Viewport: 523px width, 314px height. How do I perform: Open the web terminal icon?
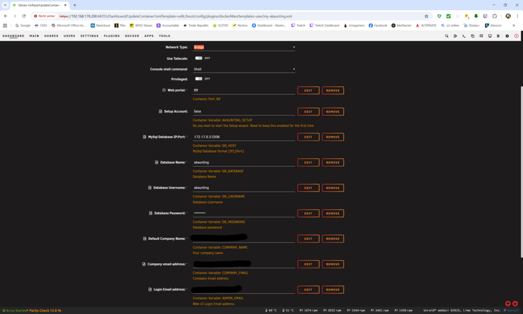pyautogui.click(x=464, y=36)
